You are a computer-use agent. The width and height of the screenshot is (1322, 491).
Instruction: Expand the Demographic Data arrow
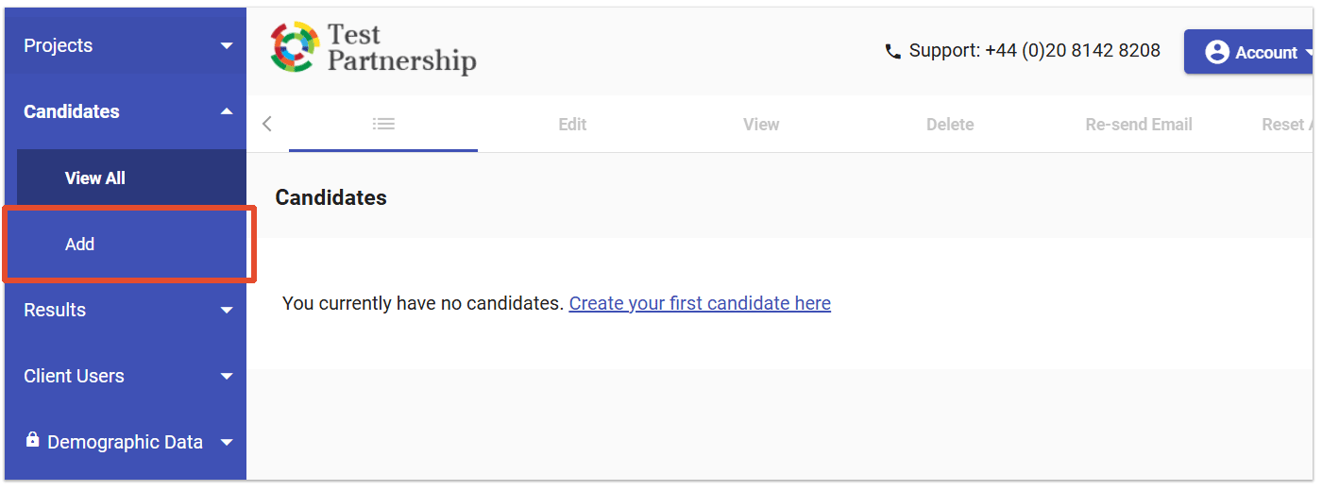click(x=226, y=442)
